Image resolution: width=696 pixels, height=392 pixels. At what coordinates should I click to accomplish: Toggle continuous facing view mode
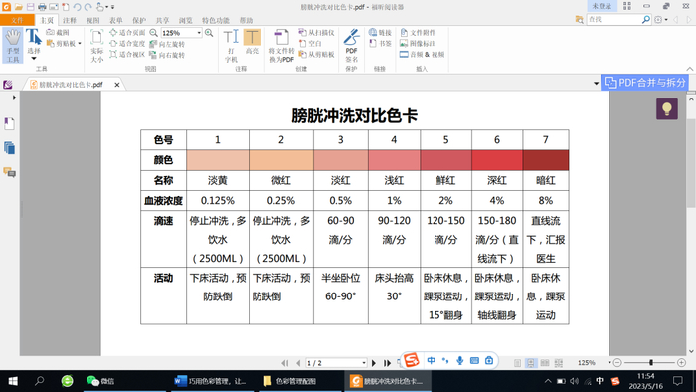(559, 363)
